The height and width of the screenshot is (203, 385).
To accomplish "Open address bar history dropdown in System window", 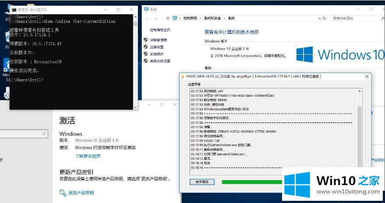I will (319, 18).
